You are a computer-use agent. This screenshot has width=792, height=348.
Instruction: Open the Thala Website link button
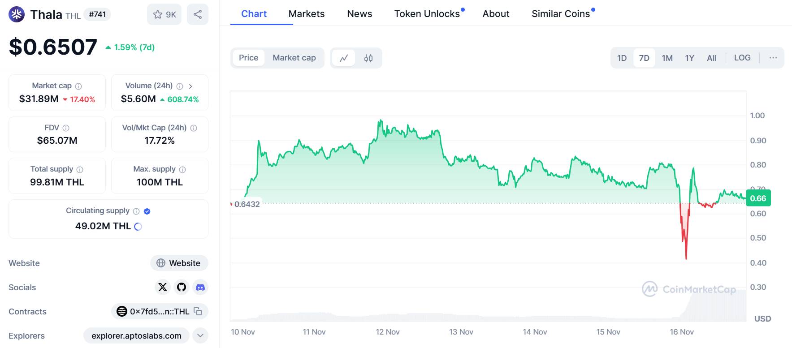pos(179,263)
